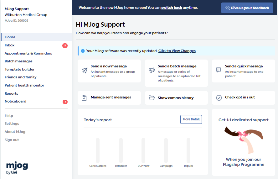Viewport: 278px width, 179px height.
Task: Open the Inbox with 5 unread
Action: tap(10, 45)
